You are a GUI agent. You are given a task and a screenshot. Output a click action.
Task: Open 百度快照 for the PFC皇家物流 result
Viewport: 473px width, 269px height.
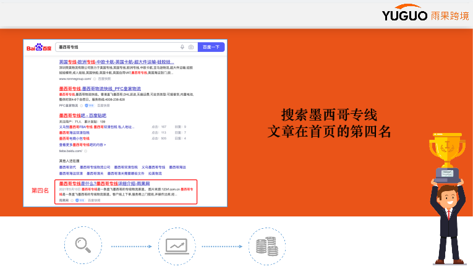[x=103, y=106]
